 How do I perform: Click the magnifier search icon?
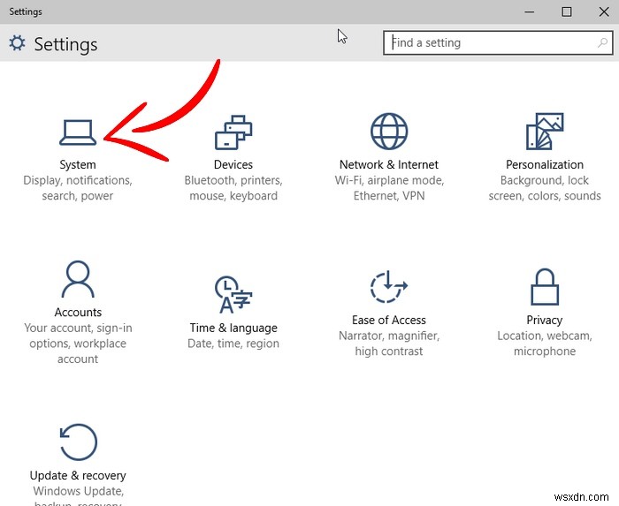pyautogui.click(x=602, y=42)
